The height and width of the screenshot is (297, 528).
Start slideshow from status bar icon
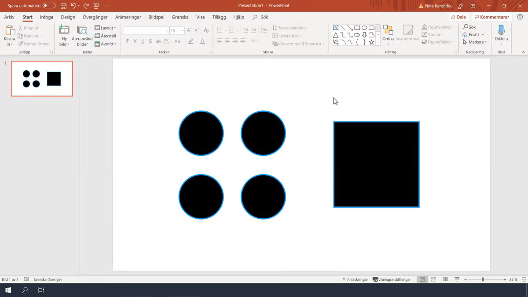point(457,279)
